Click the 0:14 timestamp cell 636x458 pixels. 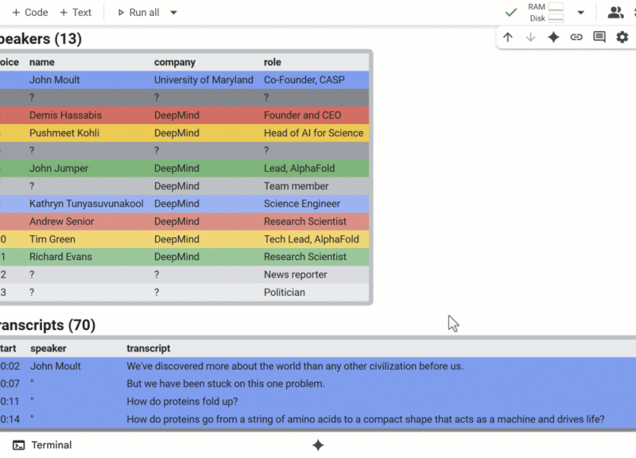pos(10,419)
